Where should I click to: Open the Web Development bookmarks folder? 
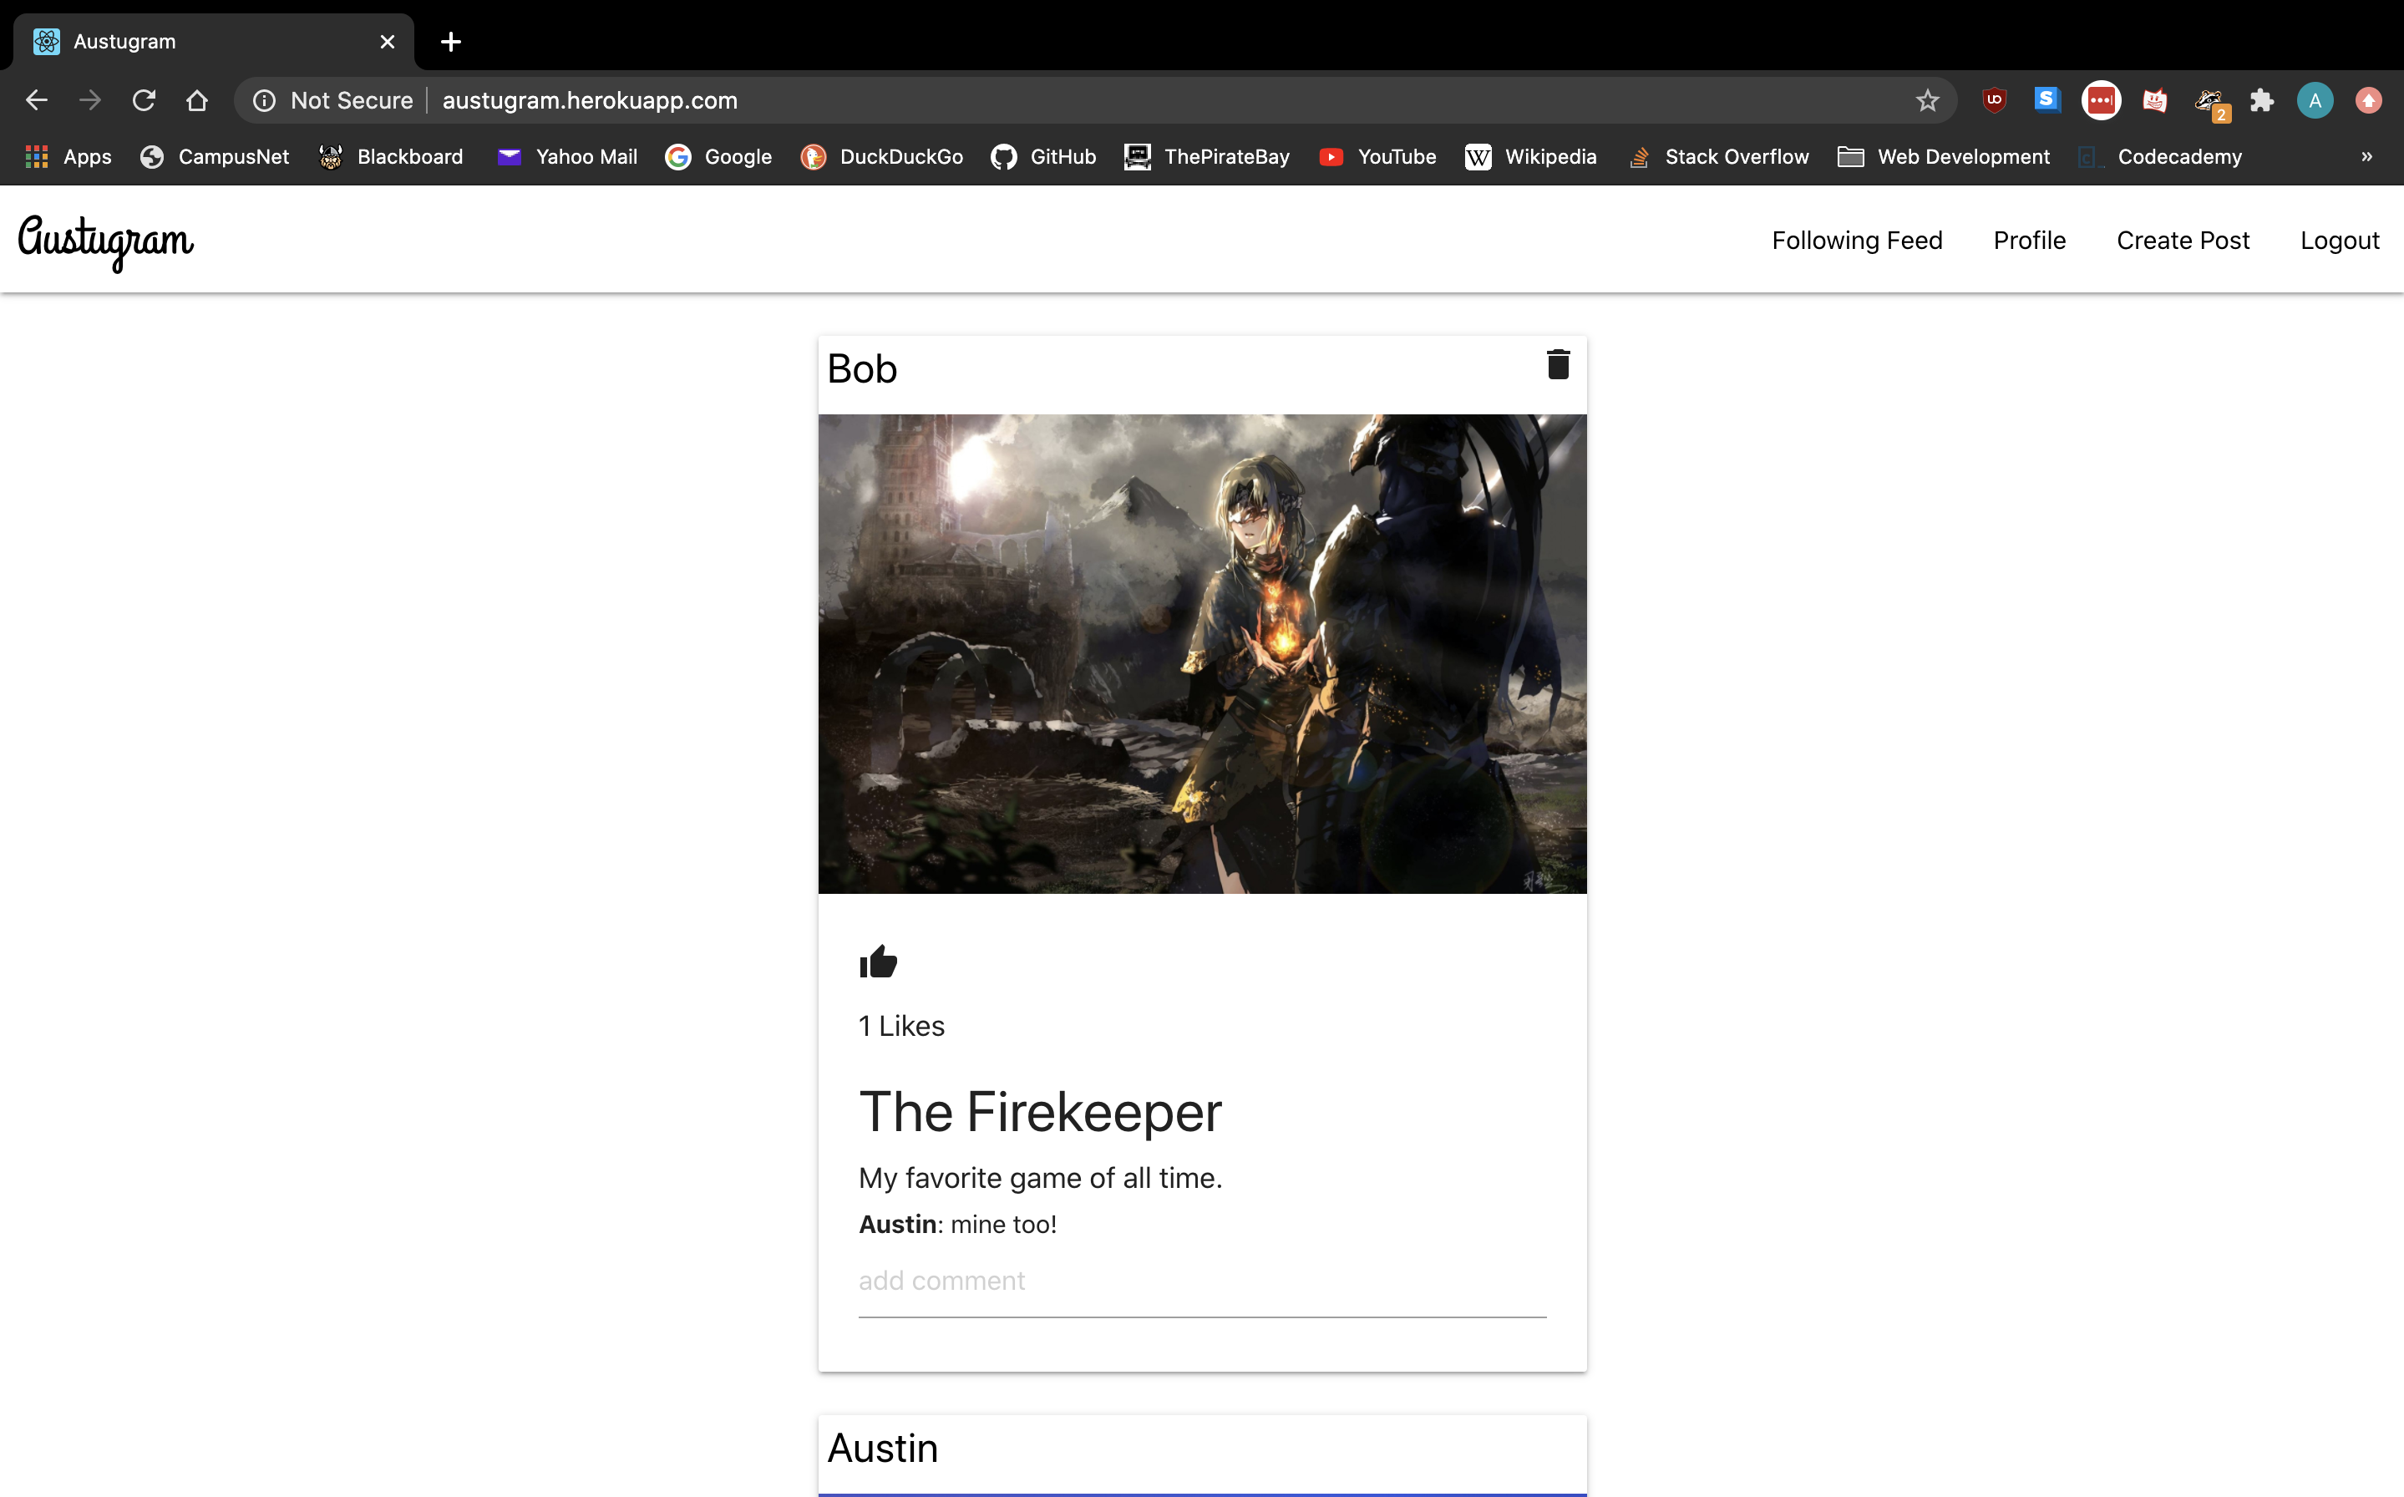(x=1943, y=156)
